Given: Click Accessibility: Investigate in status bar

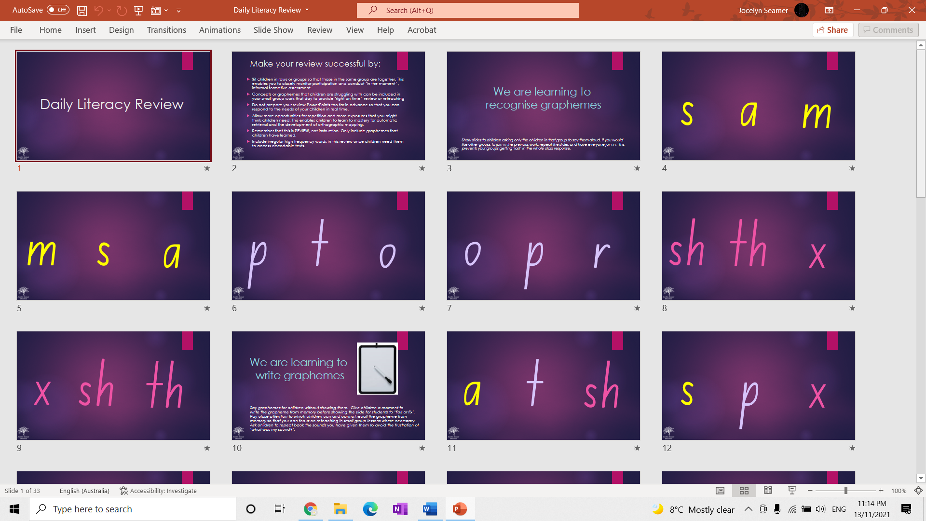Looking at the screenshot, I should 158,491.
